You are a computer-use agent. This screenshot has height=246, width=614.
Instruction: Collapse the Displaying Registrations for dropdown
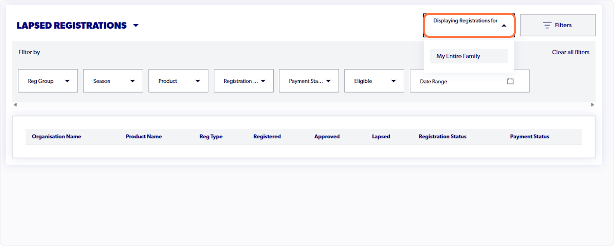(x=469, y=25)
